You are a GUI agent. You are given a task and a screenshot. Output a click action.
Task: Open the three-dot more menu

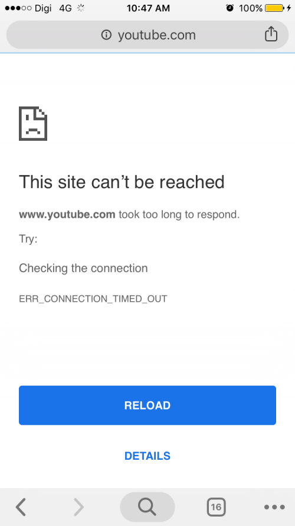tap(274, 507)
